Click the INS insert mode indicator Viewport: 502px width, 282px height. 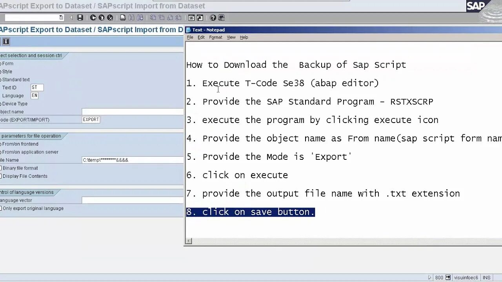(487, 278)
